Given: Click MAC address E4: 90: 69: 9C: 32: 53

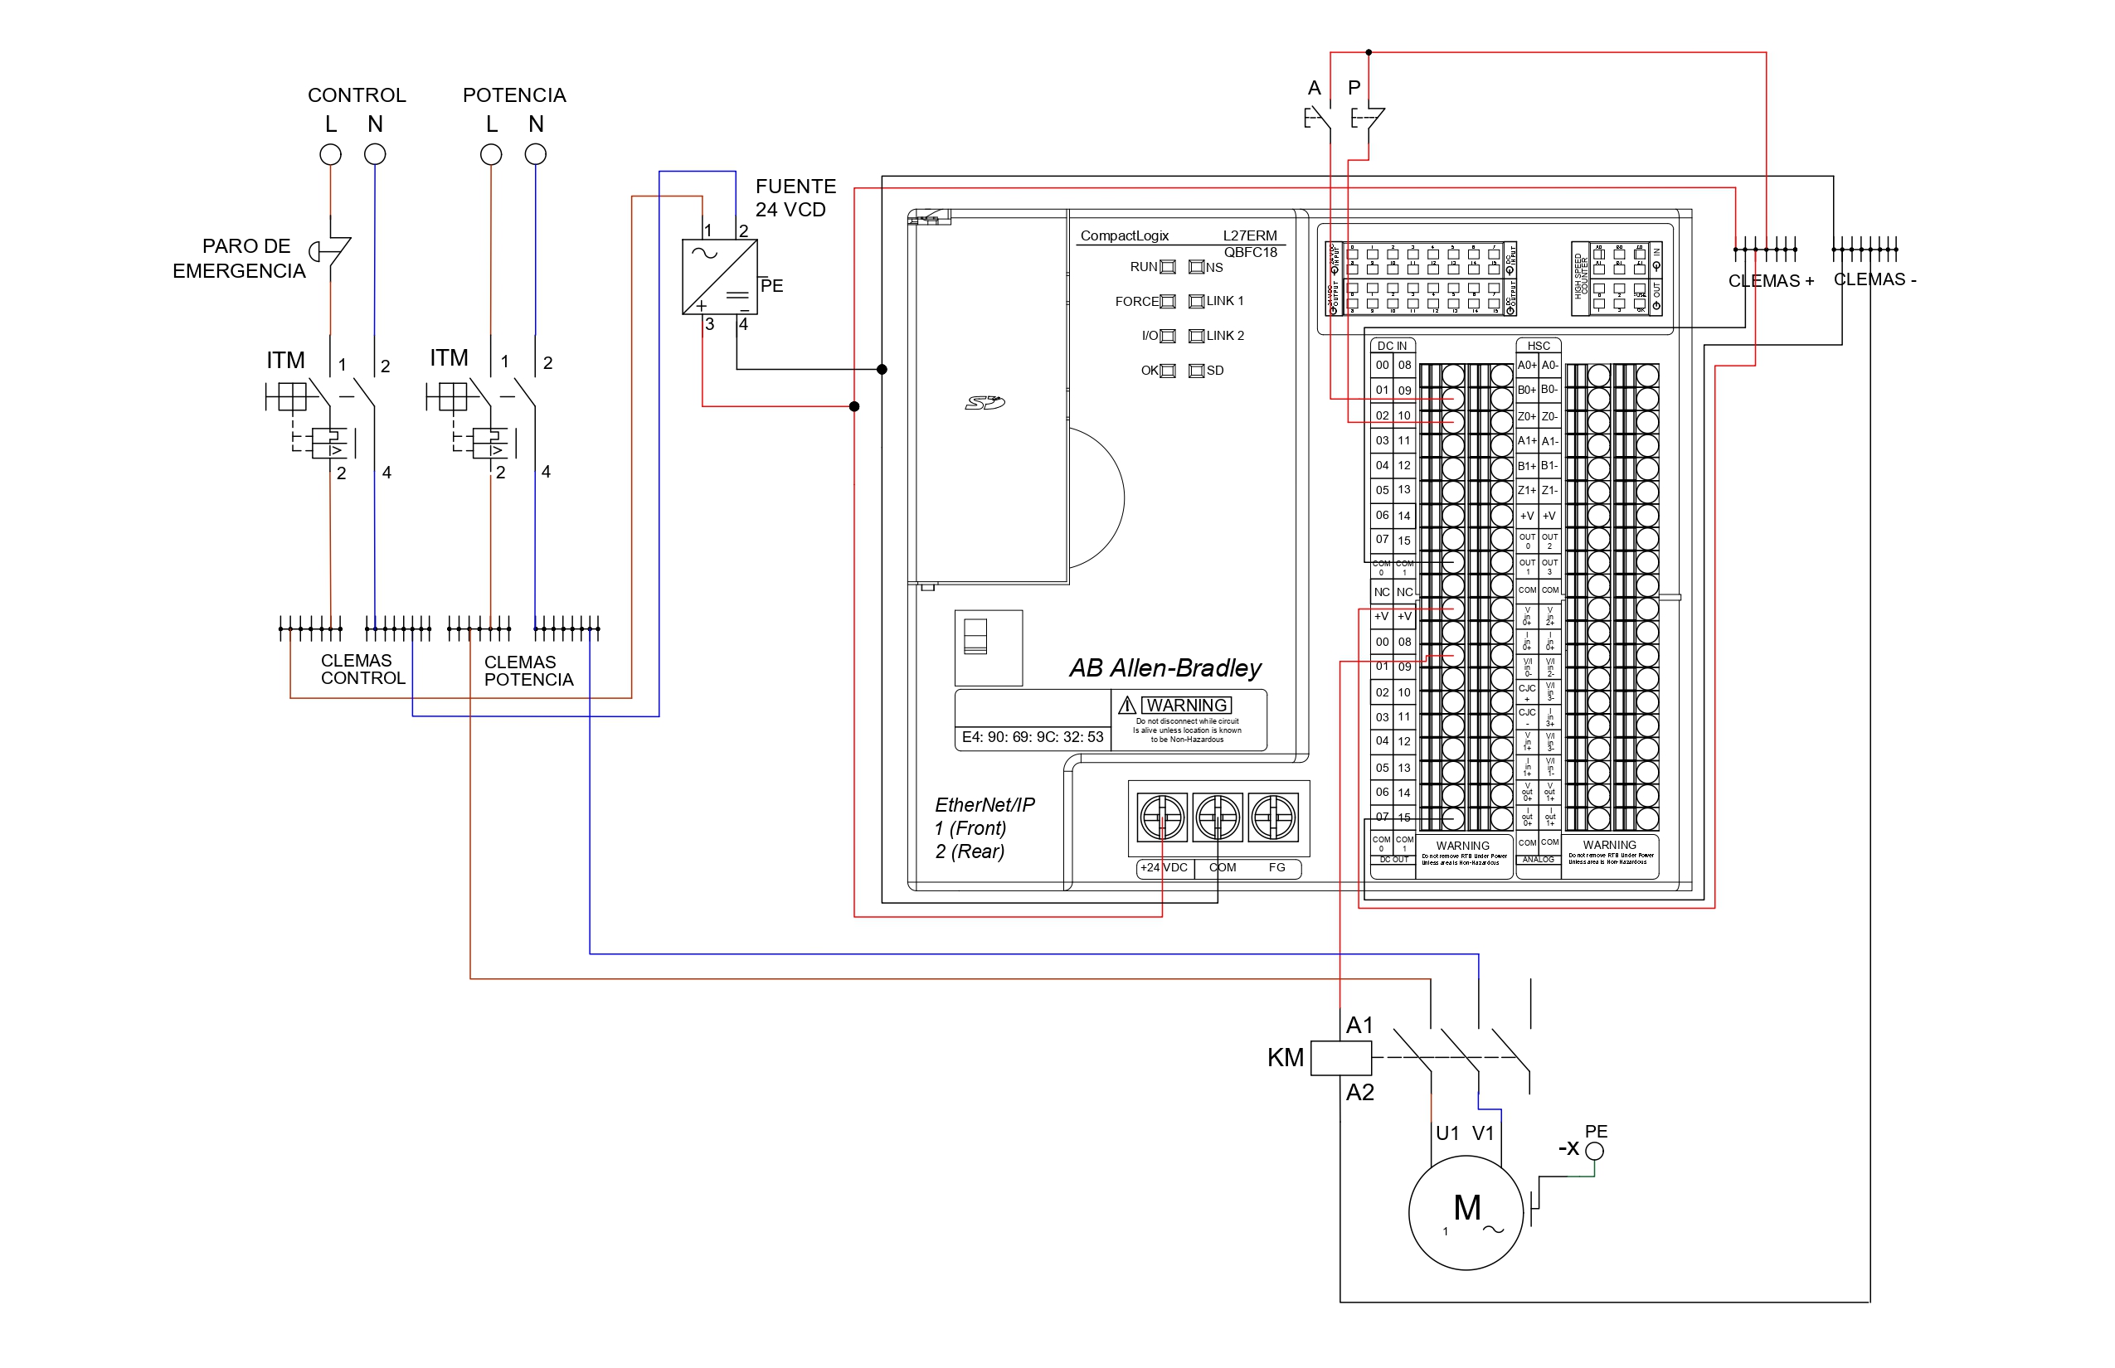Looking at the screenshot, I should [x=1033, y=737].
